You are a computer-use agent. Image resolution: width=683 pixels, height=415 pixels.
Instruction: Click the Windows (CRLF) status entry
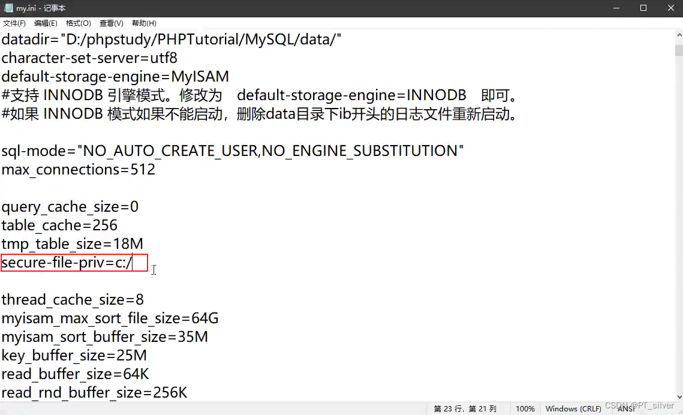[573, 409]
